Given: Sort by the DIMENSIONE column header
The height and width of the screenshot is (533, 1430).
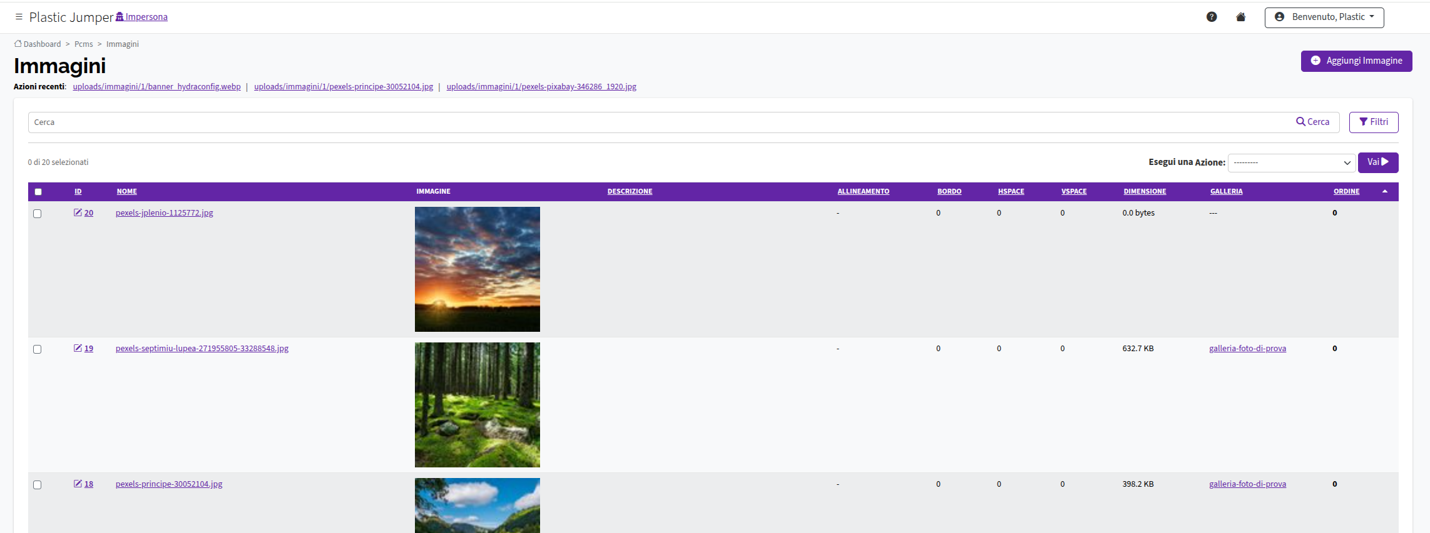Looking at the screenshot, I should coord(1145,192).
